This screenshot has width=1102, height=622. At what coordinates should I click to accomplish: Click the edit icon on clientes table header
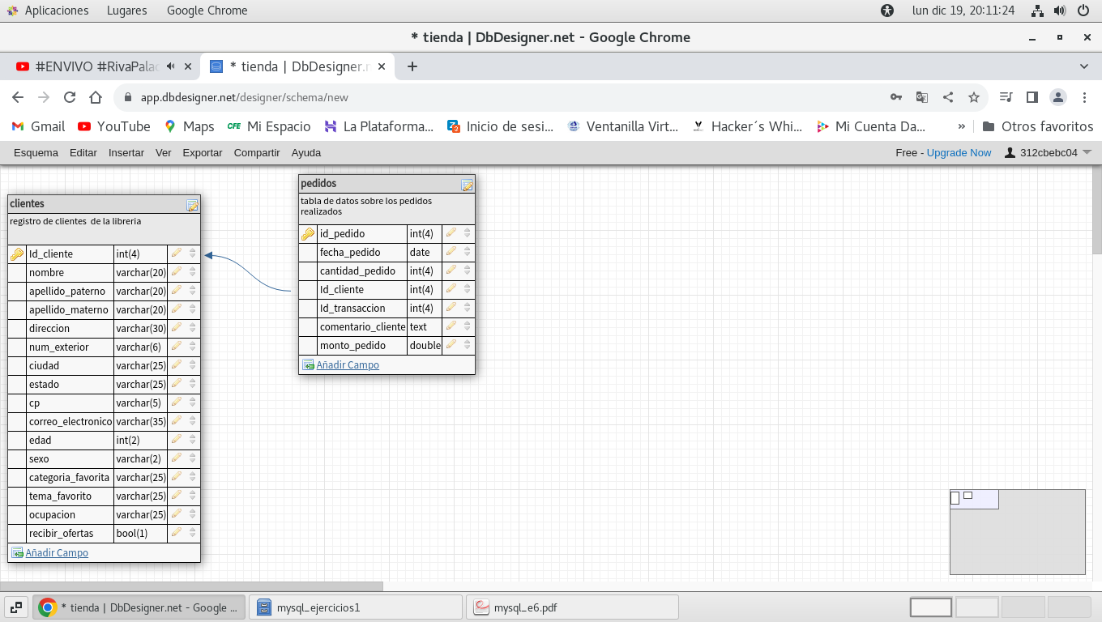coord(192,205)
